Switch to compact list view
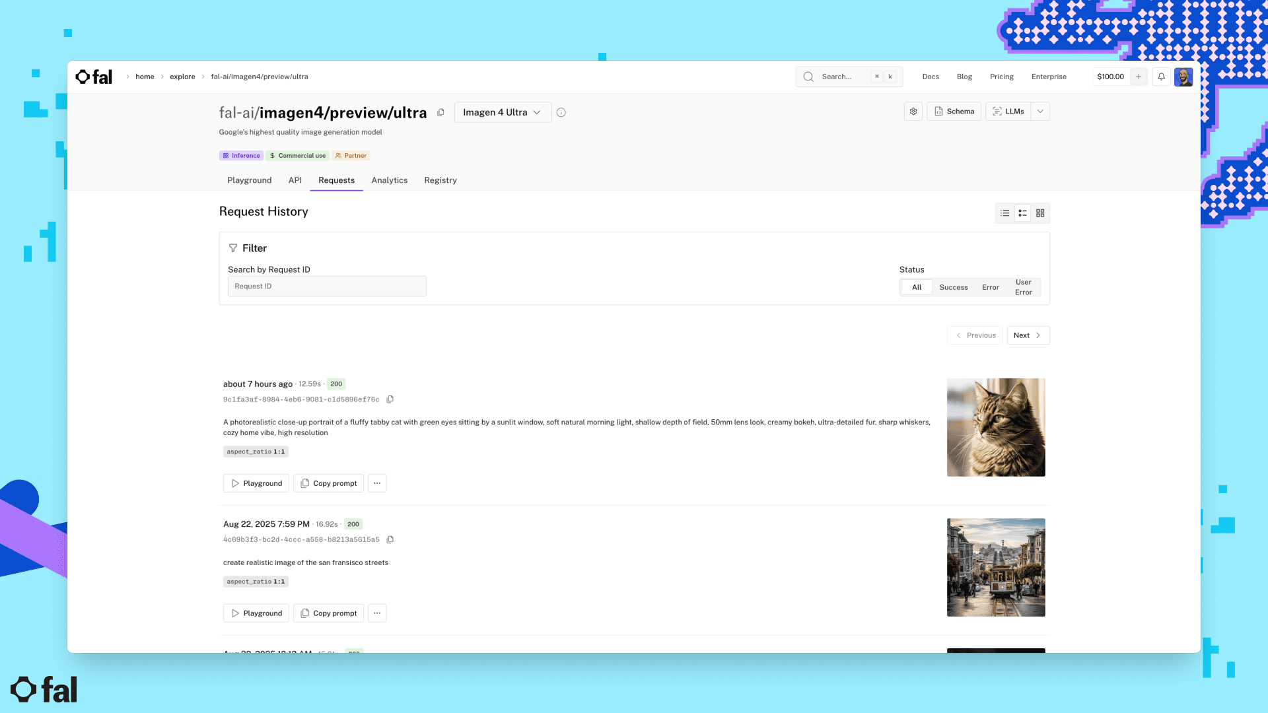This screenshot has width=1268, height=713. point(1004,213)
